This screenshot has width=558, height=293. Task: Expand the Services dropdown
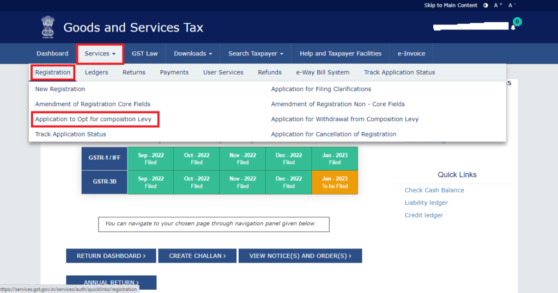pyautogui.click(x=100, y=54)
